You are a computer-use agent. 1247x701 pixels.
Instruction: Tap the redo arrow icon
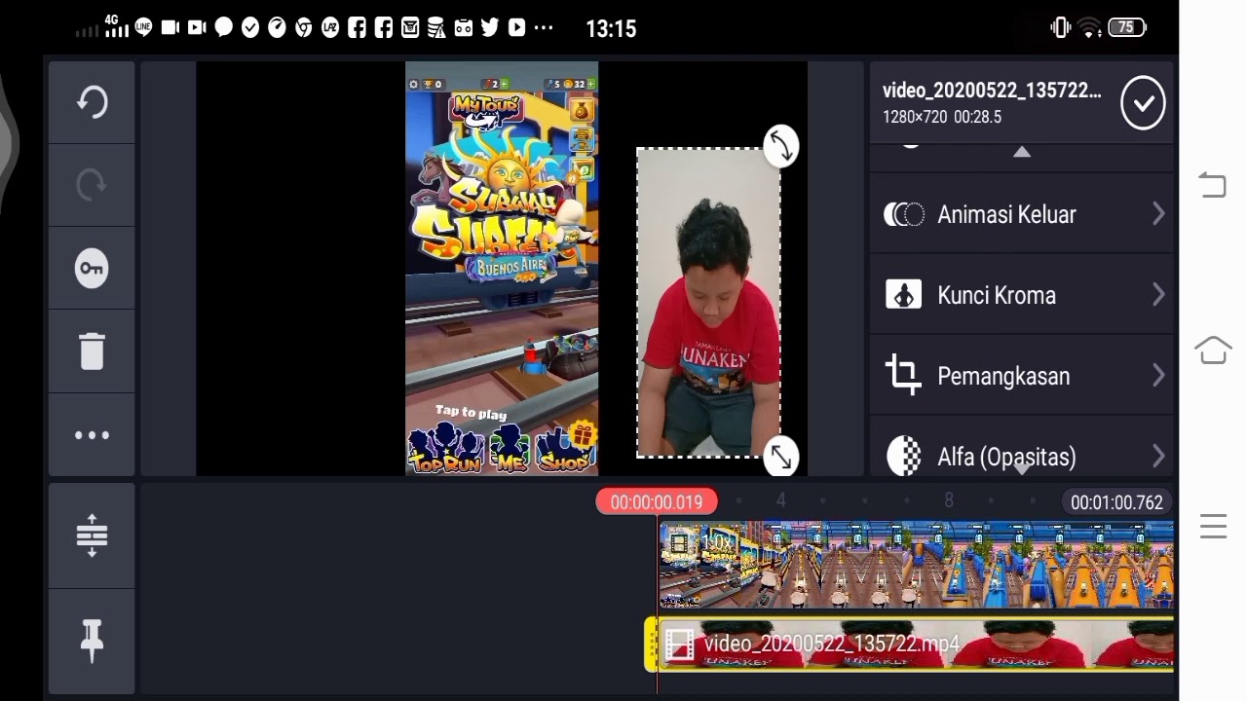93,185
